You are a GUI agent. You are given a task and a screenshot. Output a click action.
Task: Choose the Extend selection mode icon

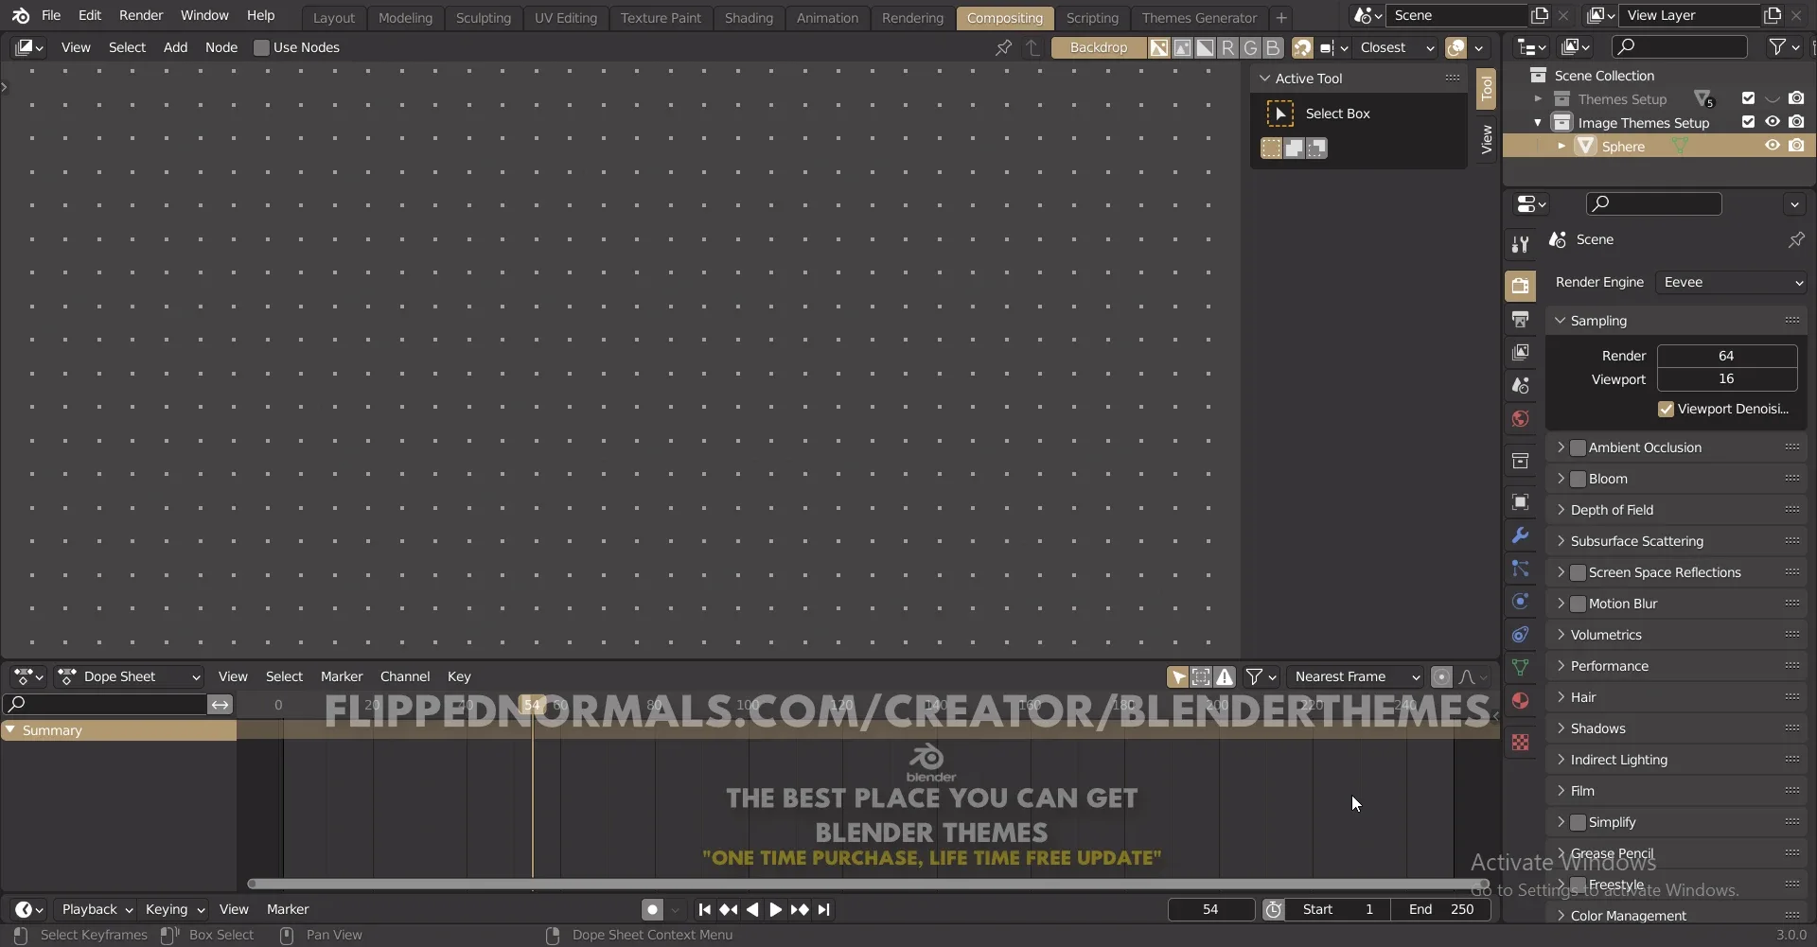[x=1294, y=148]
